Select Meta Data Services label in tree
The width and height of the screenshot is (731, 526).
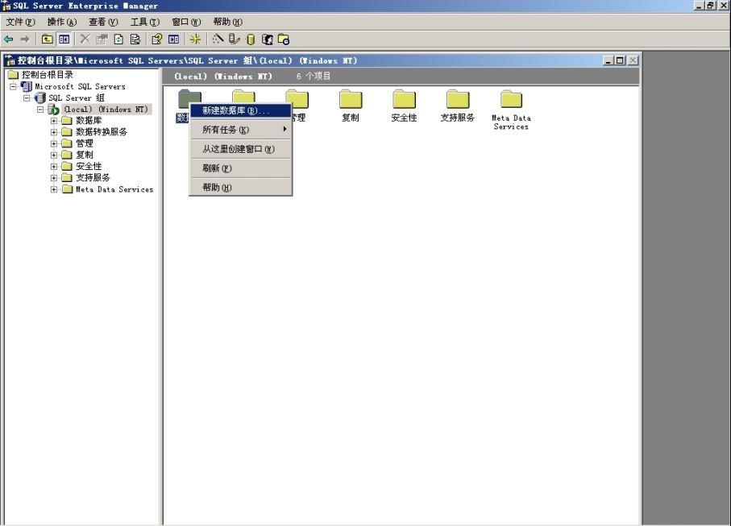[114, 189]
